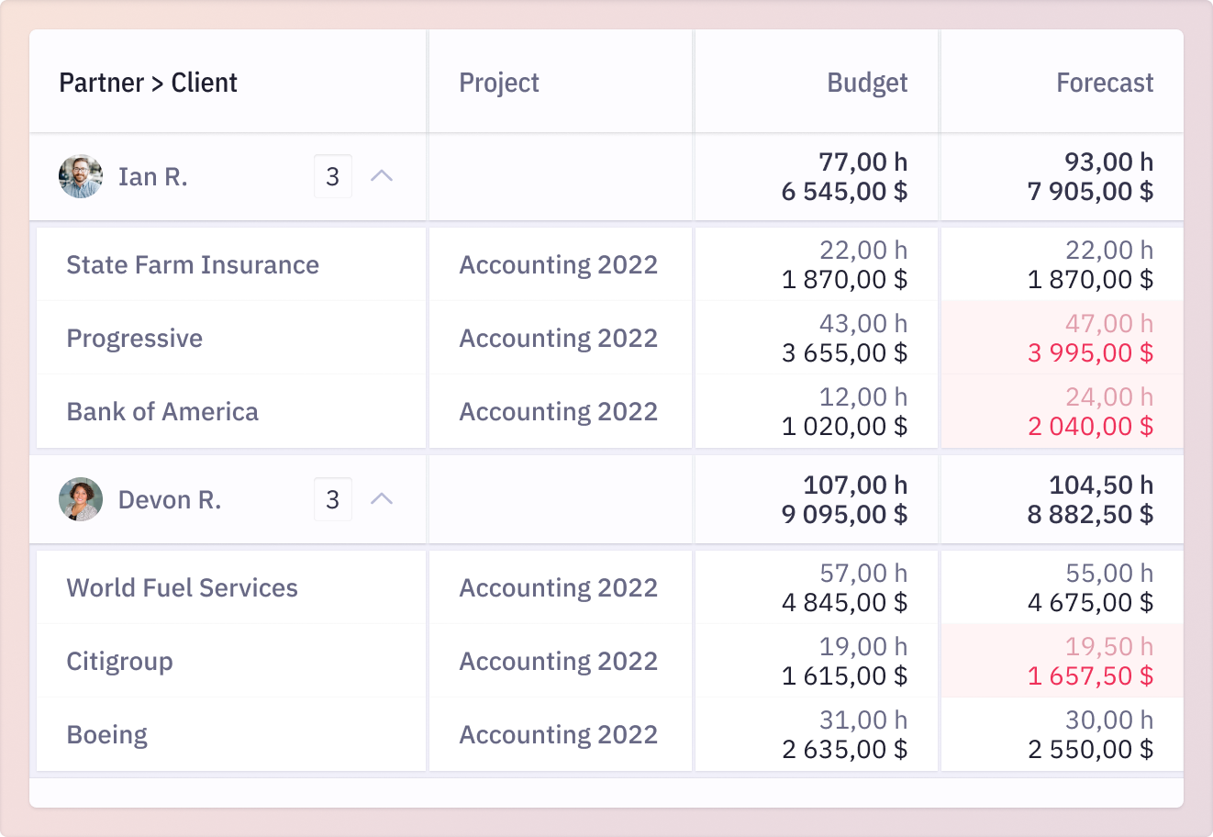1213x837 pixels.
Task: Click Boeing budget 2 635,00 $
Action: pyautogui.click(x=844, y=750)
